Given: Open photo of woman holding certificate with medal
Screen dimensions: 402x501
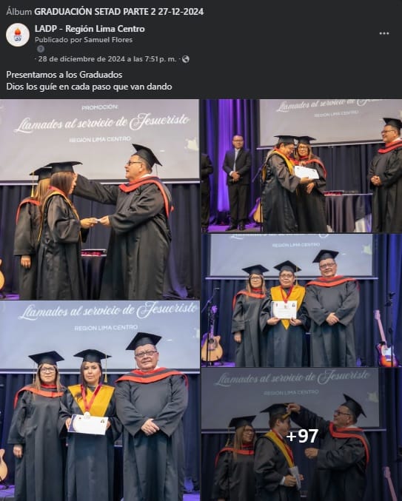Looking at the screenshot, I should pos(99,400).
